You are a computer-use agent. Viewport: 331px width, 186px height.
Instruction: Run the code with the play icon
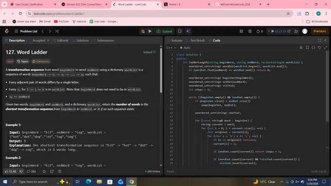pyautogui.click(x=150, y=31)
